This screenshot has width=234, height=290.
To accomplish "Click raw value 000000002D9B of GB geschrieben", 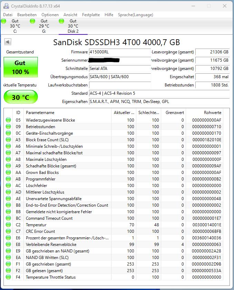I will (x=207, y=264).
